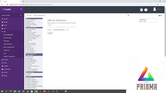The width and height of the screenshot is (166, 93).
Task: Bookmark page with the star icon
Action: click(x=158, y=5)
